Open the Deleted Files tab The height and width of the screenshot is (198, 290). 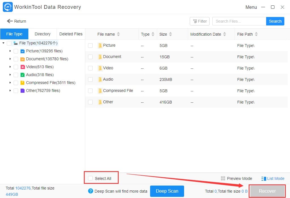coord(71,34)
